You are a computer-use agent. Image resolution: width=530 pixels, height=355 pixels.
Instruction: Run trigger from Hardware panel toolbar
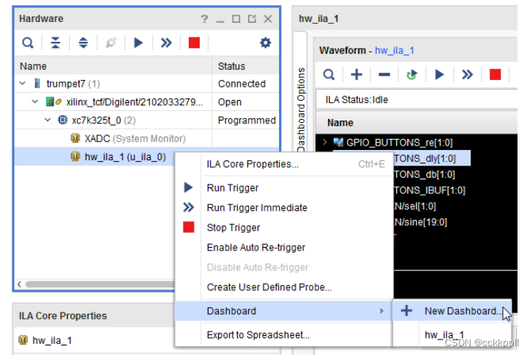[138, 43]
